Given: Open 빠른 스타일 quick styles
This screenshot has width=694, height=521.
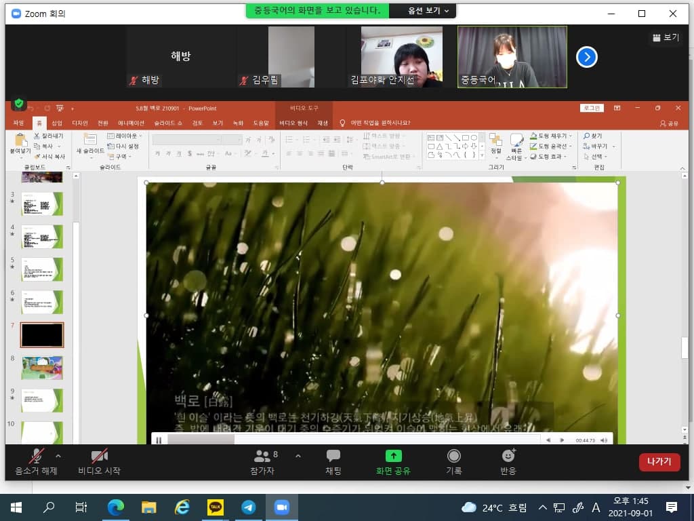Looking at the screenshot, I should click(516, 147).
